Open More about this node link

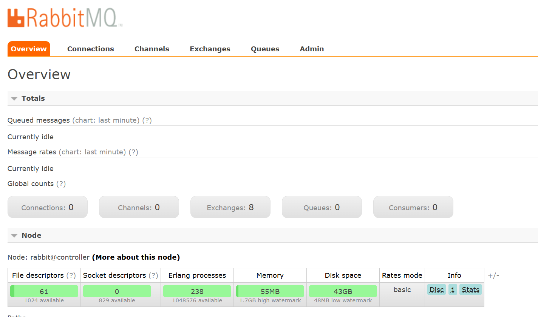click(x=136, y=257)
